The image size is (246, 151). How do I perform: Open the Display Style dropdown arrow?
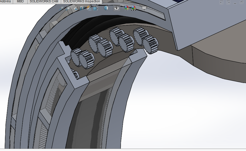point(111,8)
